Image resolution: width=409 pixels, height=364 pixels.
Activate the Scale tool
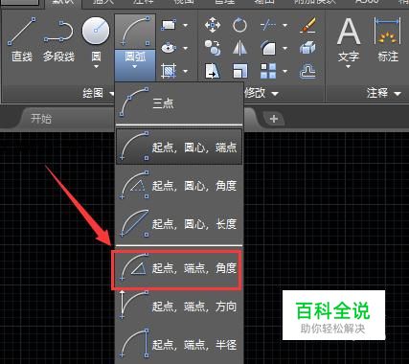[x=239, y=71]
